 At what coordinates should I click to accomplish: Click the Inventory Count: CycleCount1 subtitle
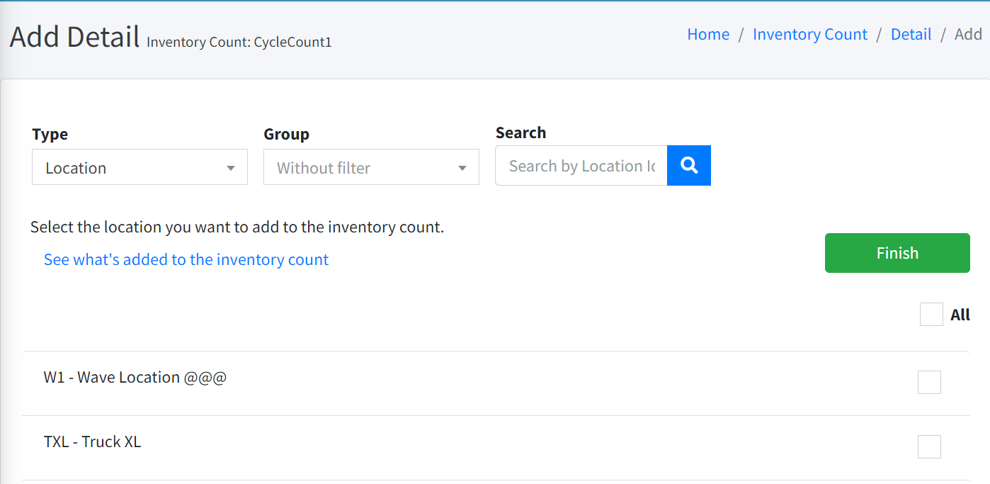(x=239, y=42)
